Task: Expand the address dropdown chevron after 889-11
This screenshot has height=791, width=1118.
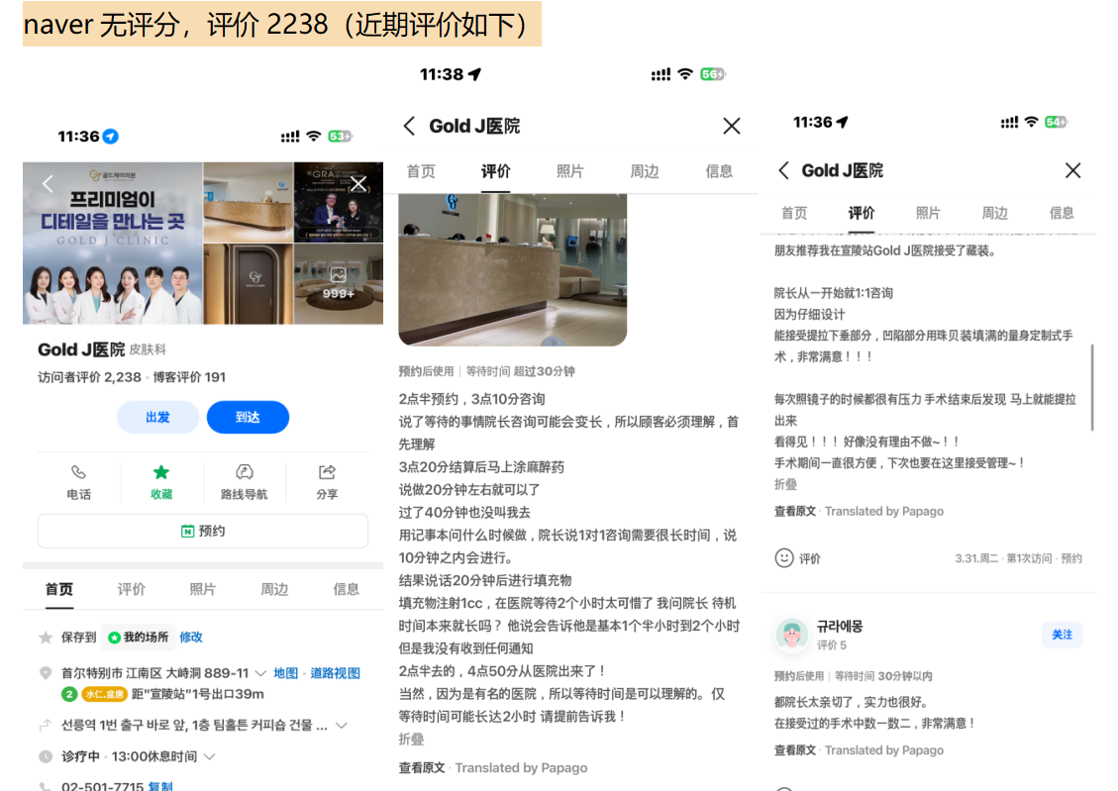Action: 260,673
